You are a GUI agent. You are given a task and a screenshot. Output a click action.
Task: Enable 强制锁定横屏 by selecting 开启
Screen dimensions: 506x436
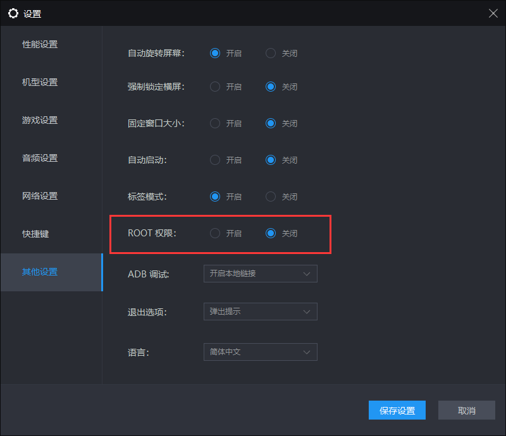click(215, 87)
